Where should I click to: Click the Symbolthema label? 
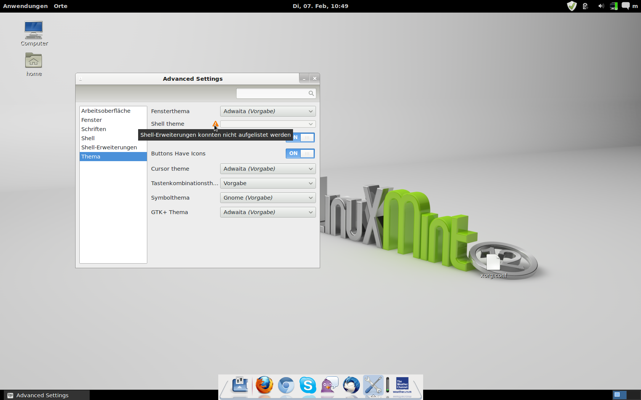[x=170, y=198]
